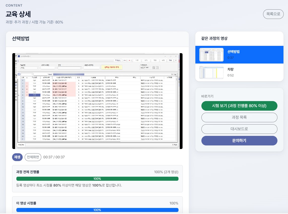The image size is (288, 214).
Task: Click the main video player area
Action: (x=97, y=101)
